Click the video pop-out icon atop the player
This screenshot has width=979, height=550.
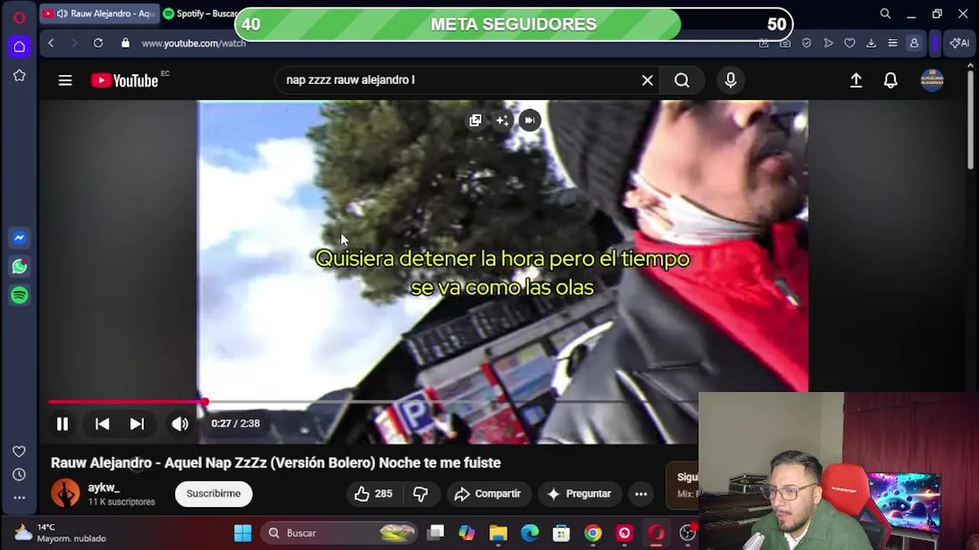530,120
